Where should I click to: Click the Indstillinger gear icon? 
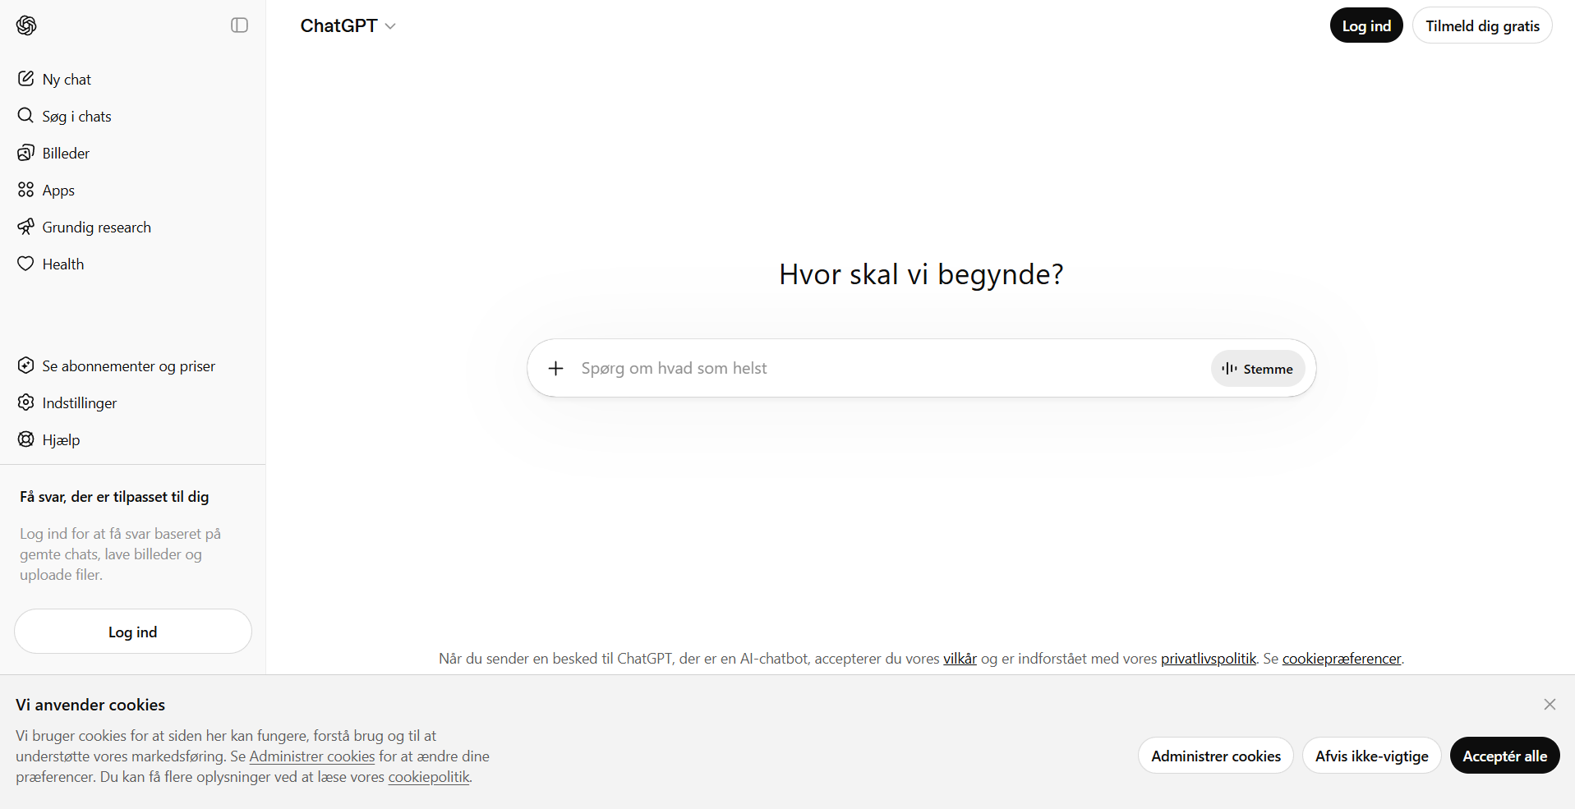click(26, 402)
